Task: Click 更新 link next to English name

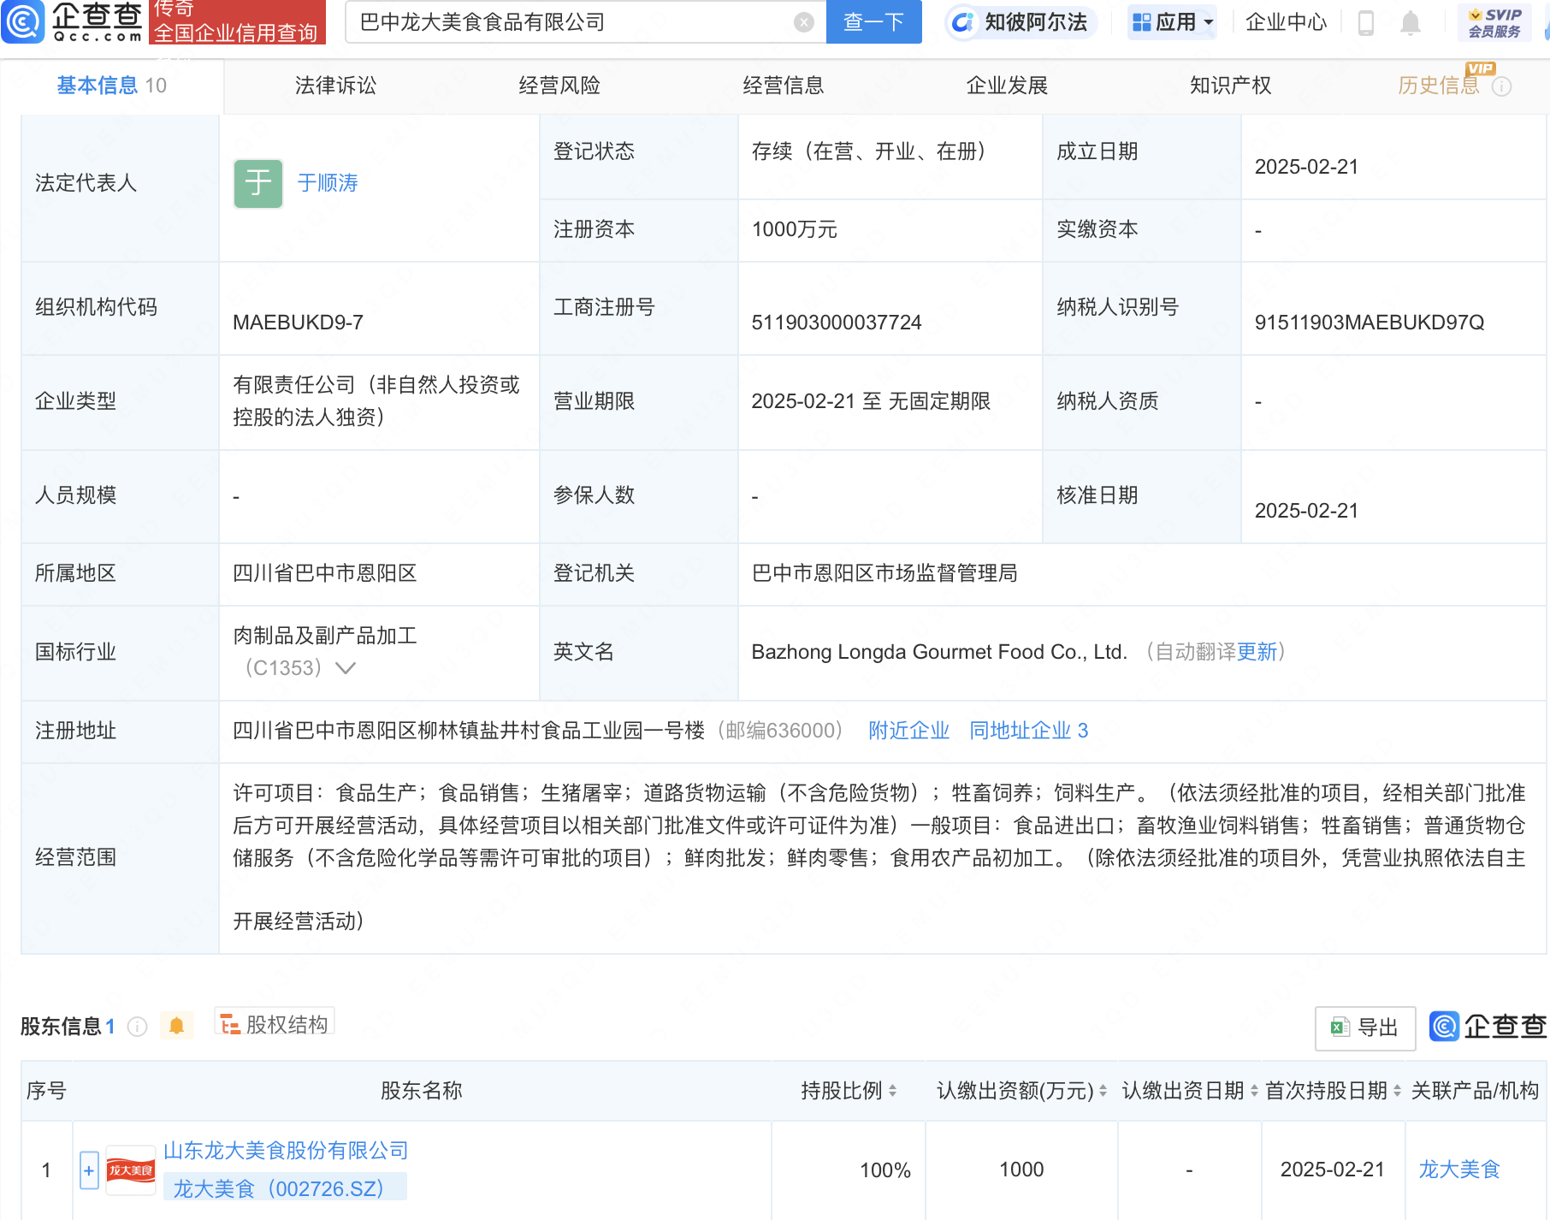Action: (1257, 652)
